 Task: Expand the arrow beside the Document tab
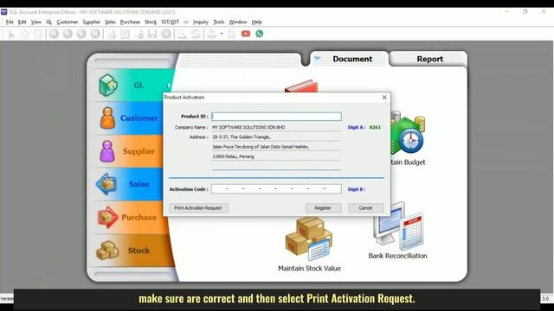click(x=317, y=58)
